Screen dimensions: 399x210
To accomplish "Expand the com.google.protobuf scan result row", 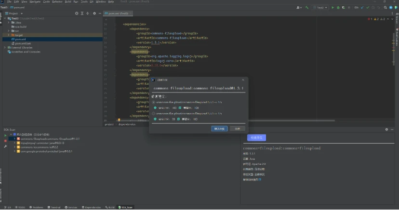I will click(14, 151).
